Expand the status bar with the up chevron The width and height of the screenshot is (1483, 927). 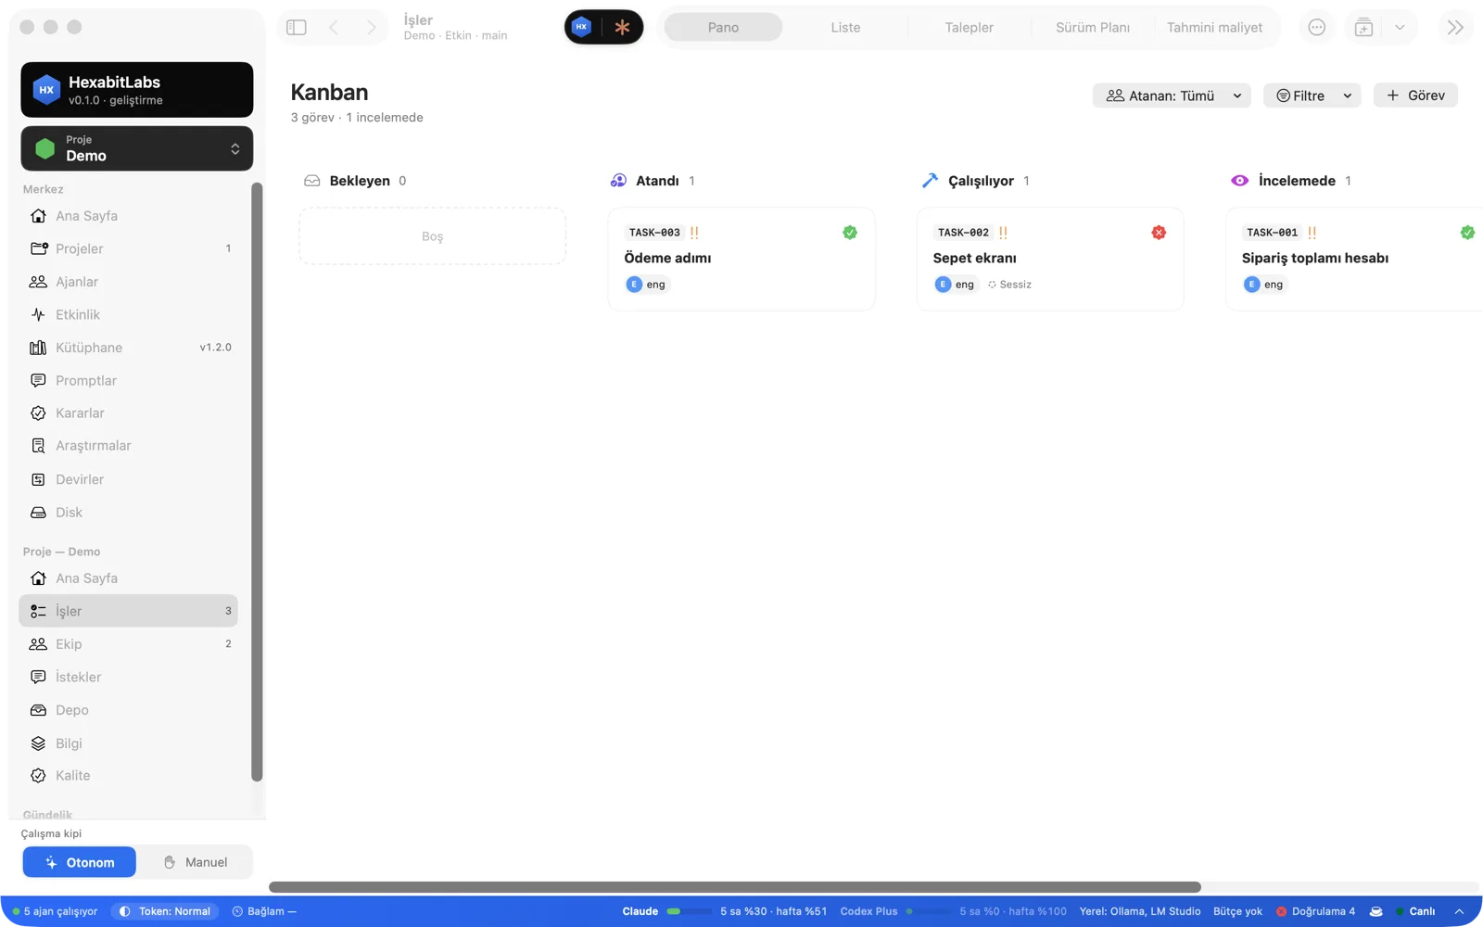1459,911
